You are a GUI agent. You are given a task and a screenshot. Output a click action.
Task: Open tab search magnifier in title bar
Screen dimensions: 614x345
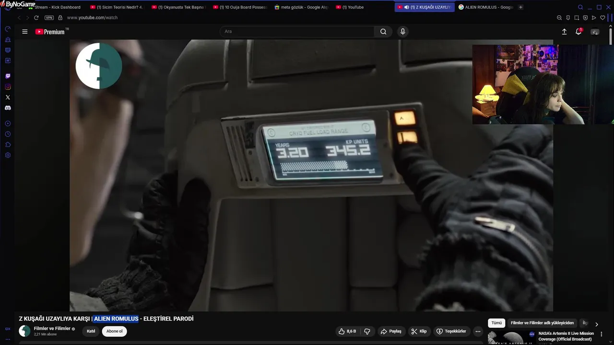580,7
